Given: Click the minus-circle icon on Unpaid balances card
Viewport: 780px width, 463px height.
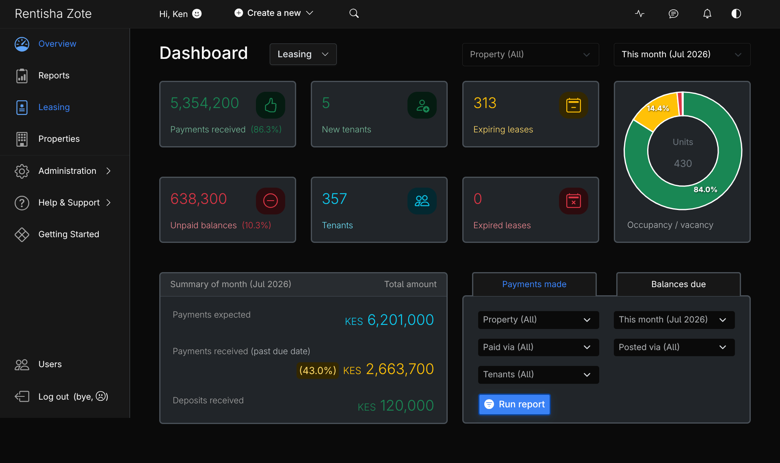Looking at the screenshot, I should pyautogui.click(x=270, y=201).
